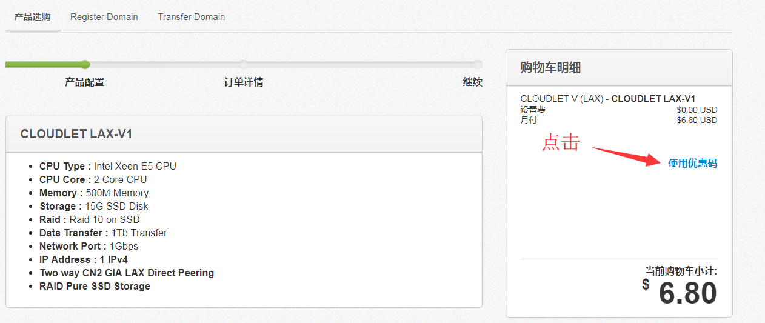The height and width of the screenshot is (323, 765).
Task: Click the 使用优惠码 promo code link
Action: [x=692, y=163]
